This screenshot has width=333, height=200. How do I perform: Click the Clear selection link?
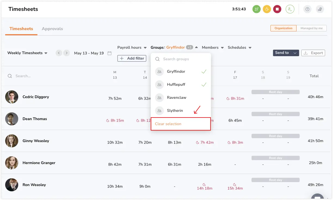[x=168, y=124]
